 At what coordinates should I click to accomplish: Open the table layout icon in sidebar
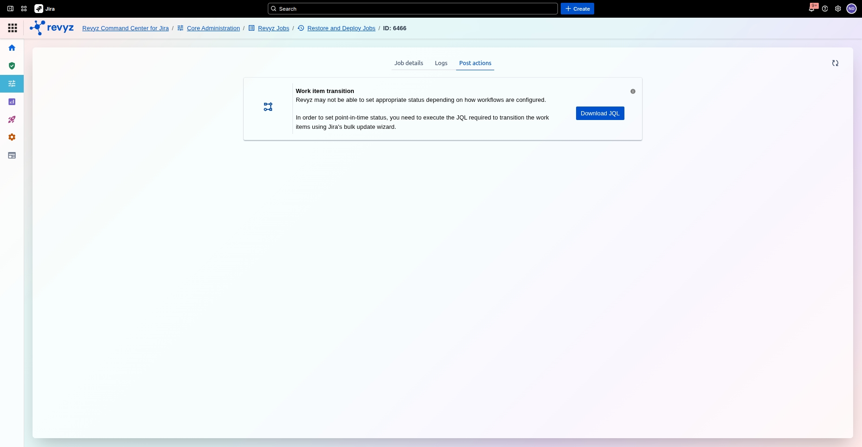coord(12,155)
